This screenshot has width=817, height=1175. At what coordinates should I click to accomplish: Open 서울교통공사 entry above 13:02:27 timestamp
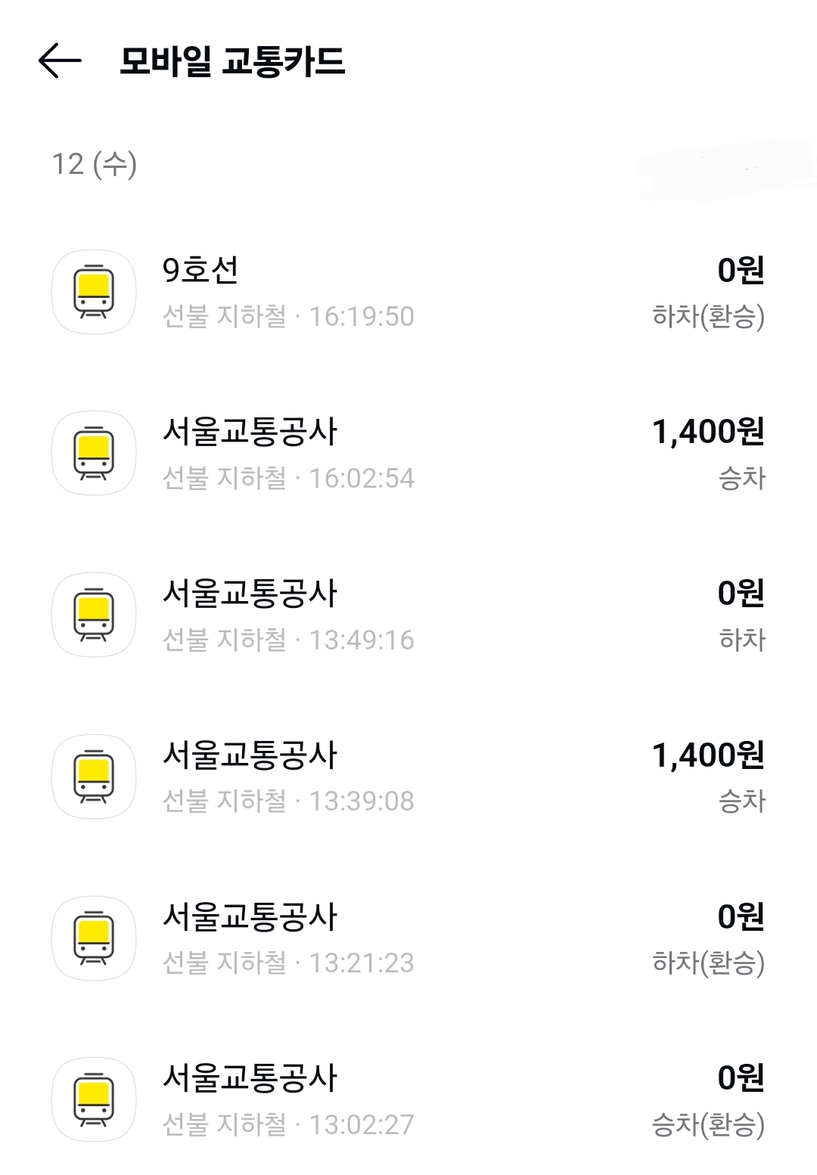(x=250, y=1077)
